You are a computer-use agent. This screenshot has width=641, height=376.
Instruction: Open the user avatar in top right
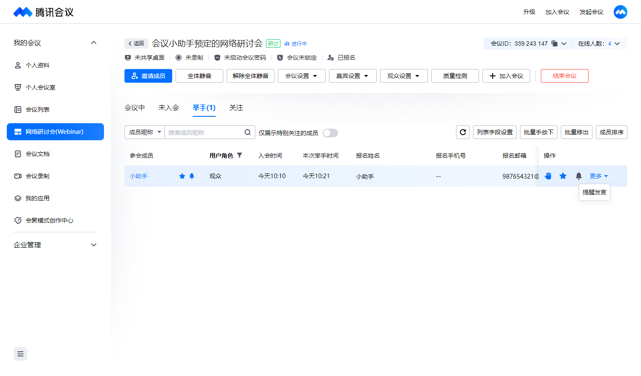pyautogui.click(x=621, y=12)
